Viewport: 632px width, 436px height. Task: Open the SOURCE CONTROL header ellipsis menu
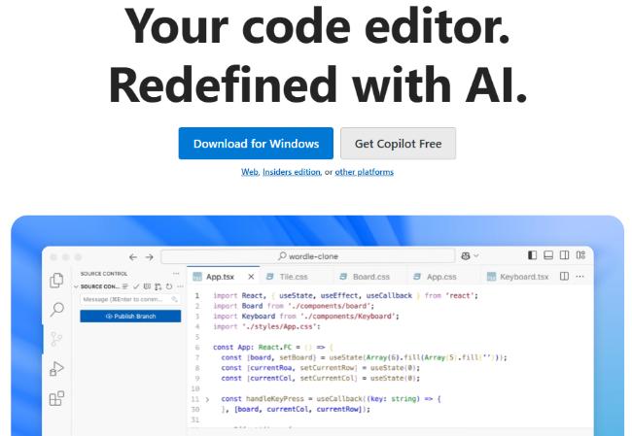point(176,274)
